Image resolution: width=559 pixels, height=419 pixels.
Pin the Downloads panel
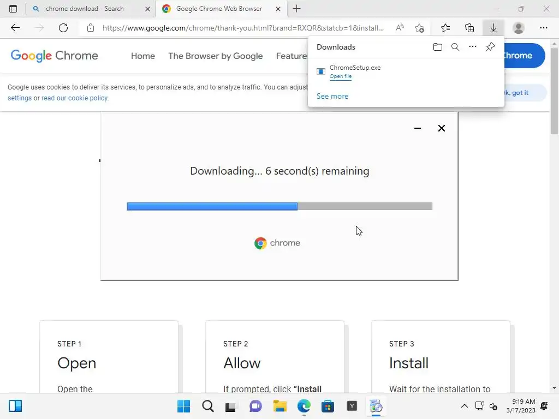click(491, 47)
